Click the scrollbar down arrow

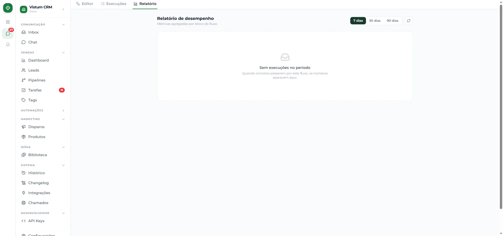click(501, 233)
